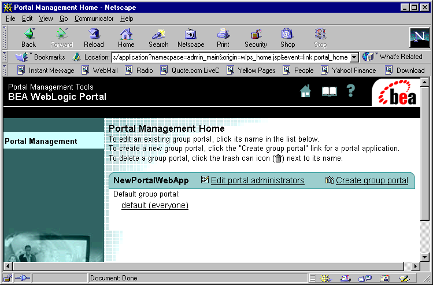Click the page location proxy icon

pos(76,57)
